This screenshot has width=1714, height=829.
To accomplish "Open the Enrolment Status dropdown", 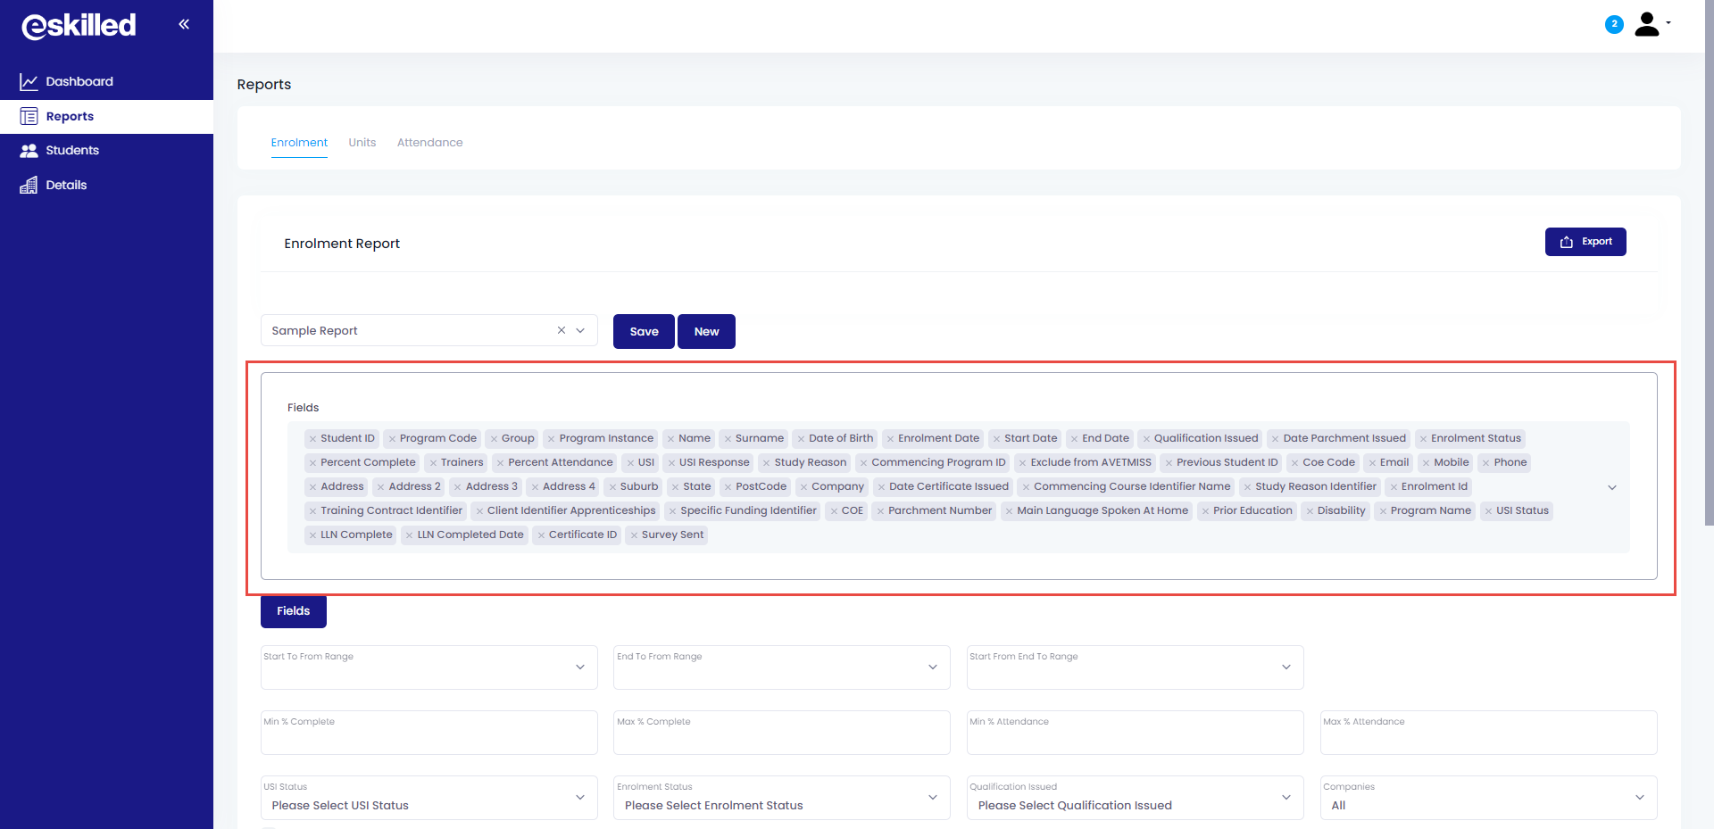I will pos(780,798).
